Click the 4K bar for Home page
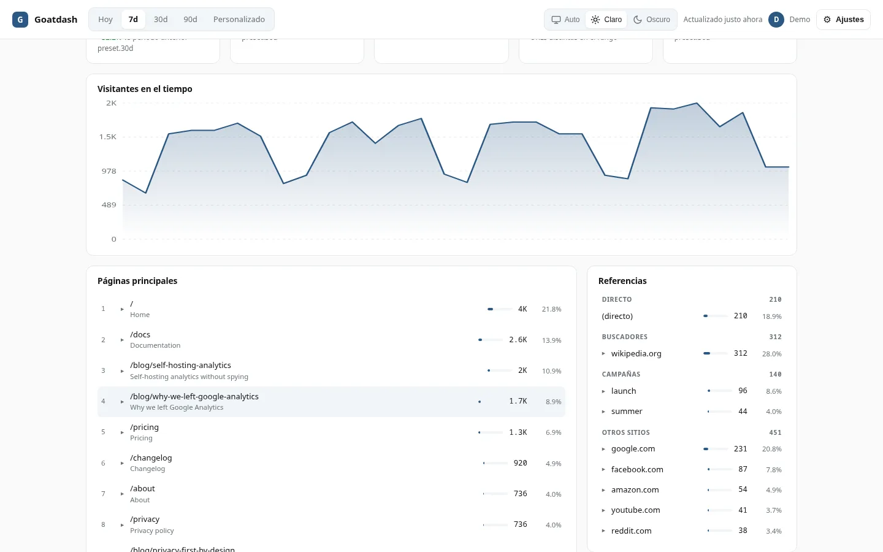Viewport: 883px width, 552px height. click(x=500, y=309)
